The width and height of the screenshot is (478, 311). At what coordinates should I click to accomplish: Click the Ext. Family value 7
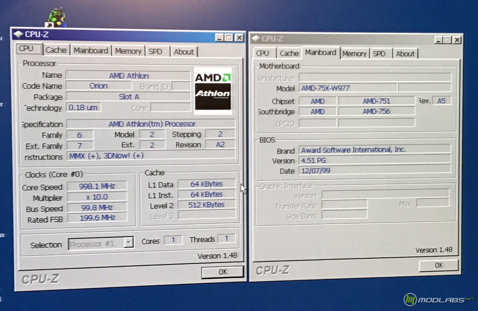79,146
